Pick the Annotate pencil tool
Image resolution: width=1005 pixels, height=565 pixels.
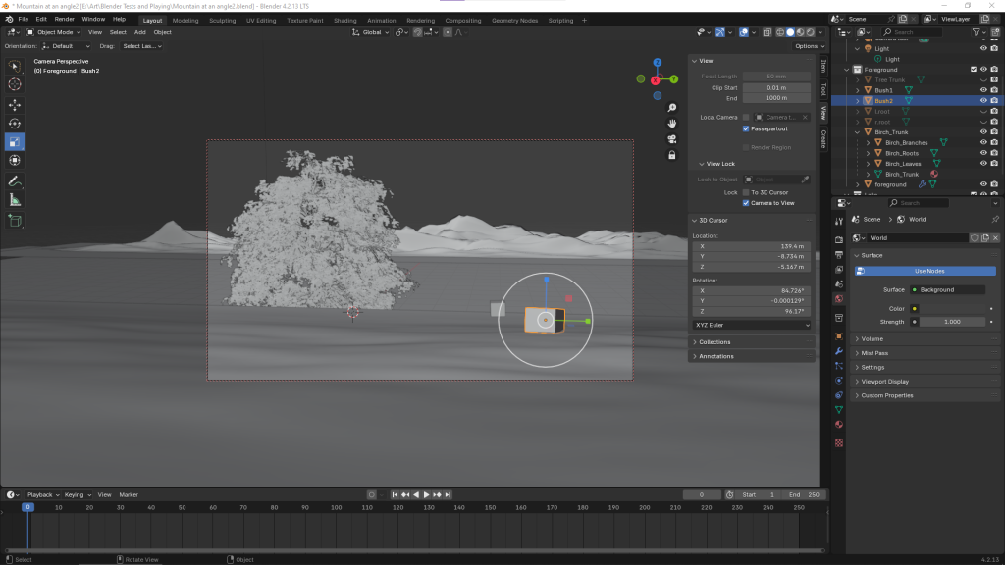14,181
